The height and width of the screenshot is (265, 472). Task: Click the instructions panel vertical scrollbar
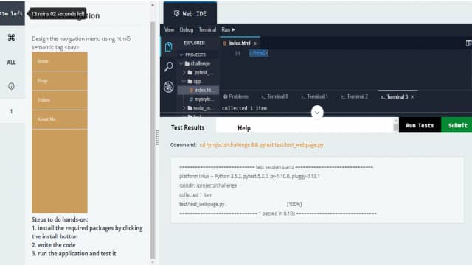coord(153,140)
